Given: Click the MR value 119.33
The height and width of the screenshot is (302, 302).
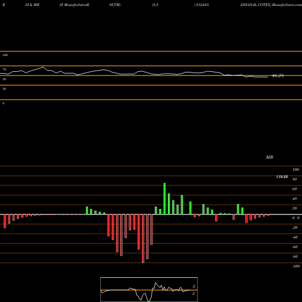Looking at the screenshot, I should (x=282, y=177).
